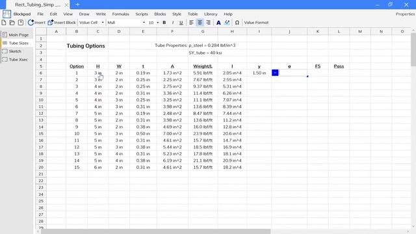Open the Muli font dropdown
Image resolution: width=416 pixels, height=234 pixels.
pyautogui.click(x=126, y=23)
